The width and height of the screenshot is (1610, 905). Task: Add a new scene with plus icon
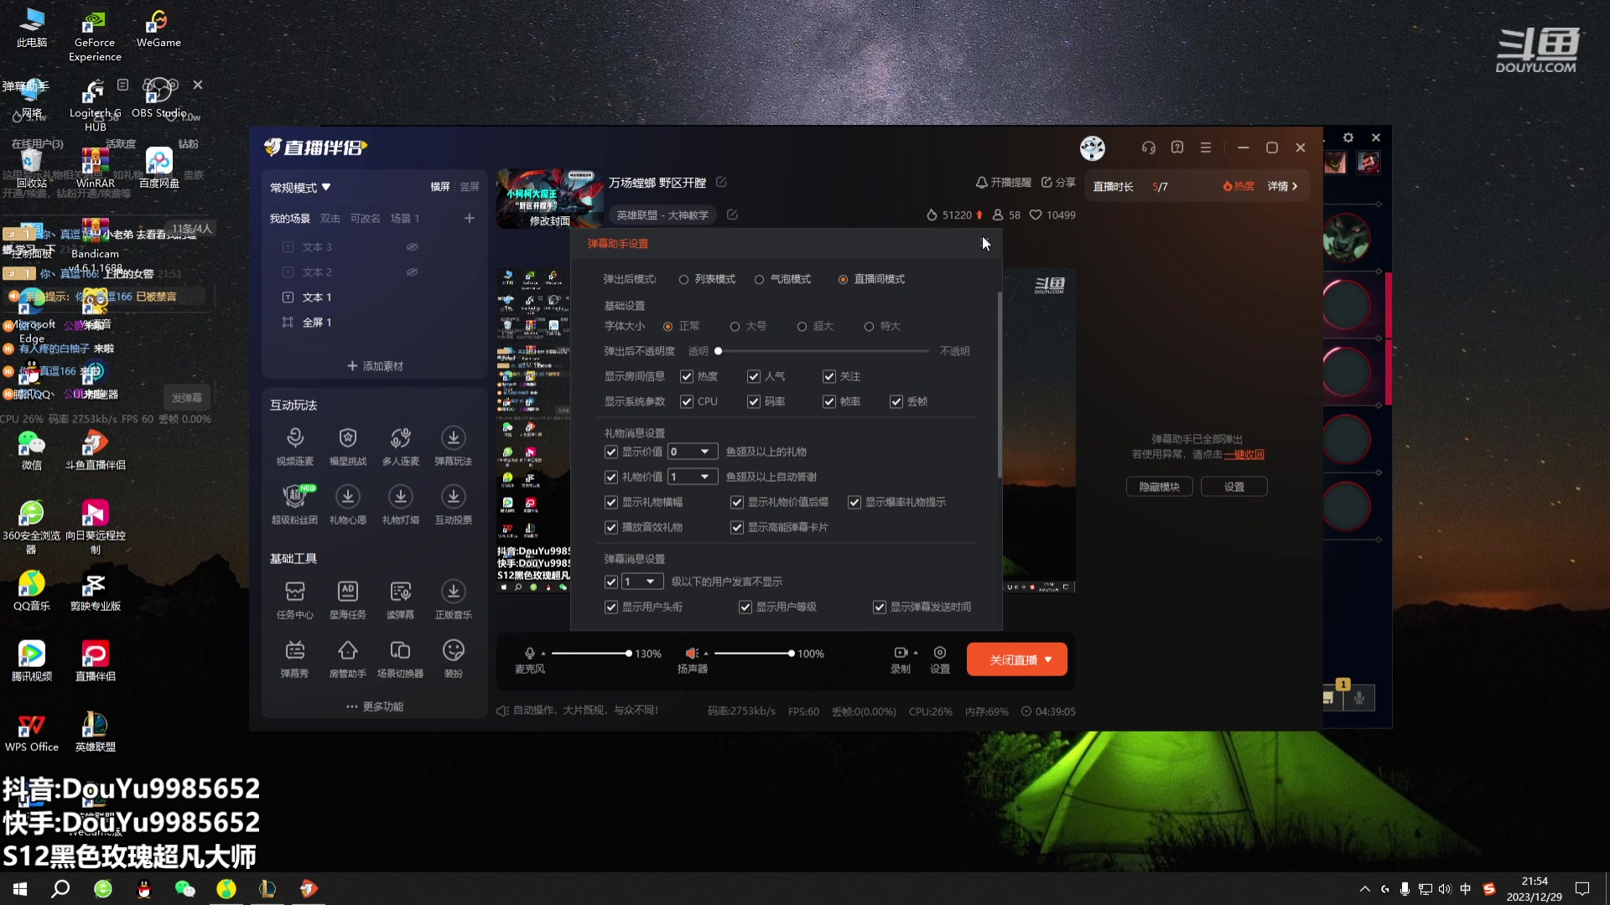(470, 218)
